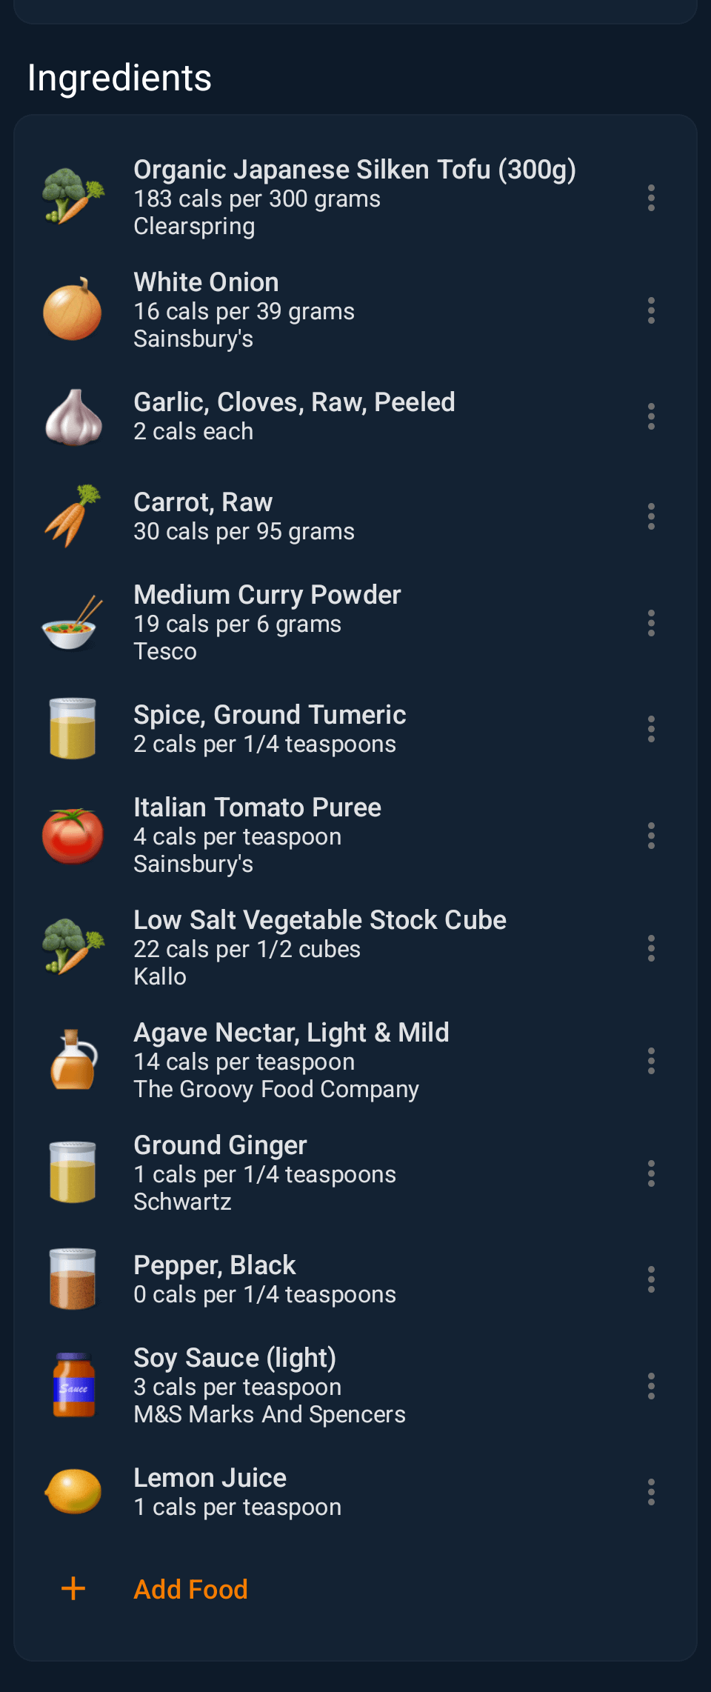711x1692 pixels.
Task: Open options menu for Organic Japanese Silken Tofu
Action: click(x=651, y=198)
